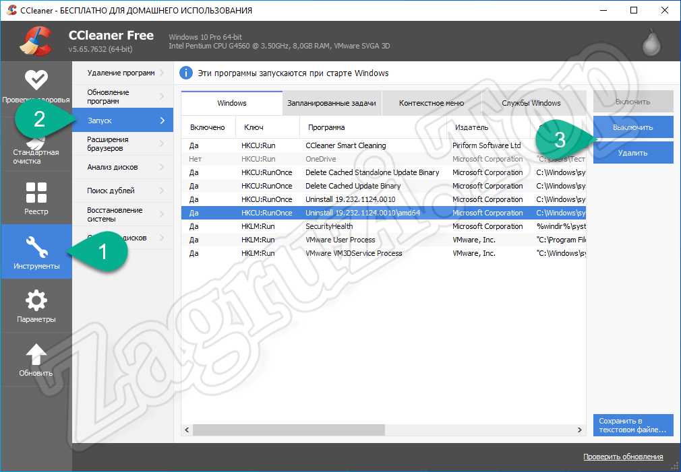Sort by the Издатель column header
Image resolution: width=681 pixels, height=472 pixels.
(488, 127)
